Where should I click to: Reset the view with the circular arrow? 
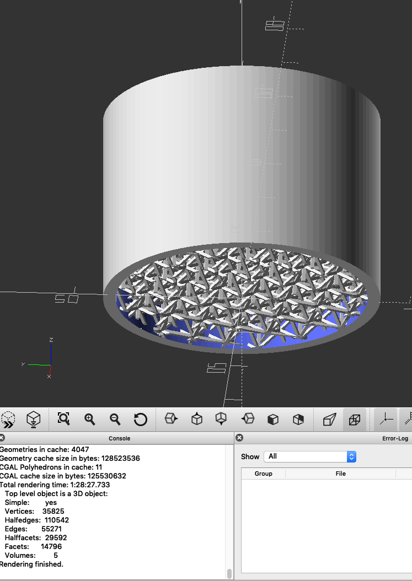point(140,419)
